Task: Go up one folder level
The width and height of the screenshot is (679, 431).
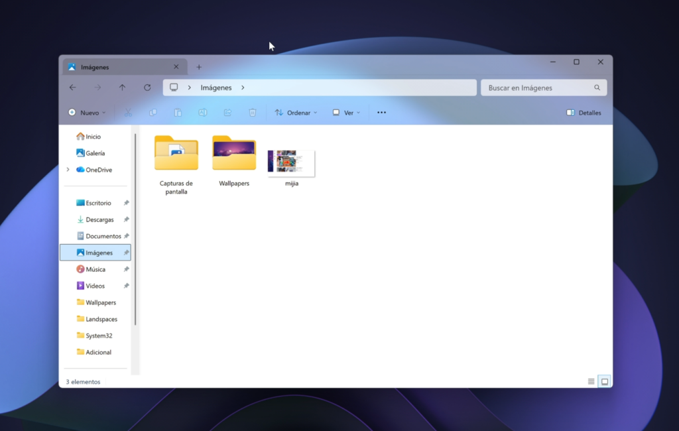Action: [122, 88]
